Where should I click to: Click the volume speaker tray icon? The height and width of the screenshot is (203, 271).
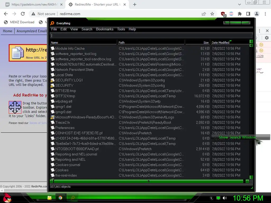225,198
